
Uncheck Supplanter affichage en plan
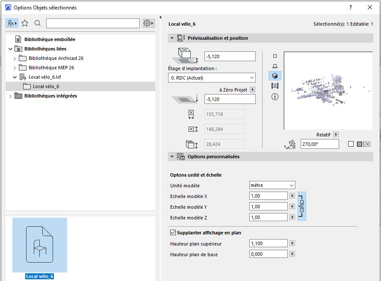click(x=173, y=233)
